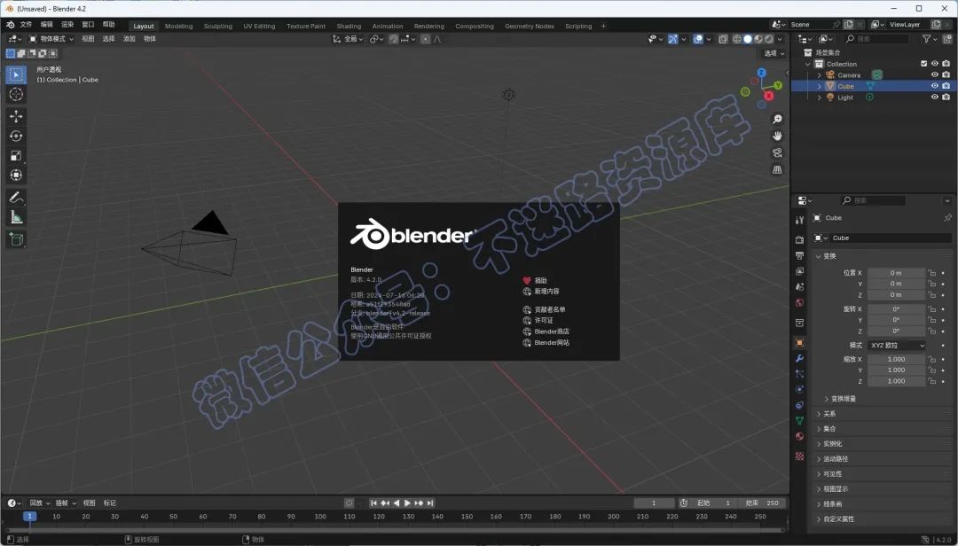
Task: Open Blender网站 link in splash
Action: coord(546,343)
